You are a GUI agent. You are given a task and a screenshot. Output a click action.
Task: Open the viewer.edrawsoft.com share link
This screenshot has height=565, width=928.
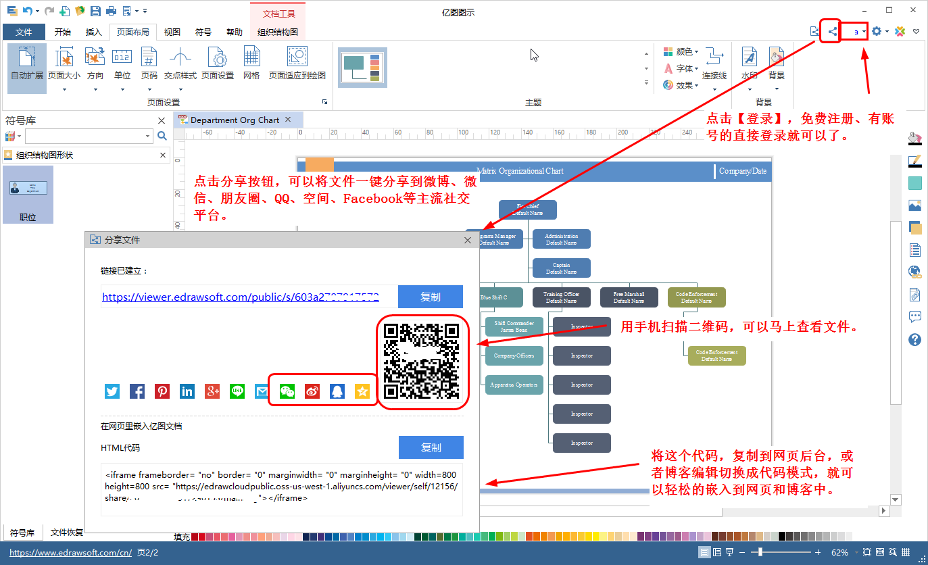click(240, 297)
